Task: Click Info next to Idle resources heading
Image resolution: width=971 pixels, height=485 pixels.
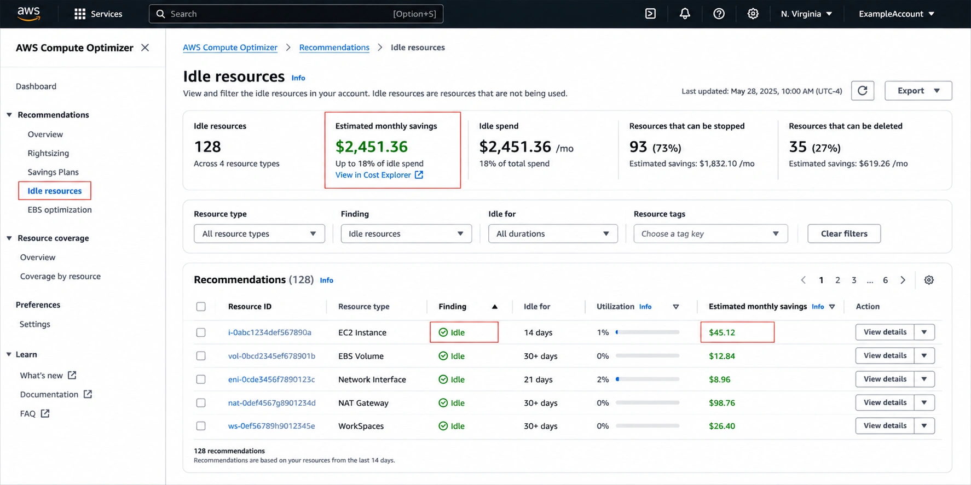Action: pos(298,78)
